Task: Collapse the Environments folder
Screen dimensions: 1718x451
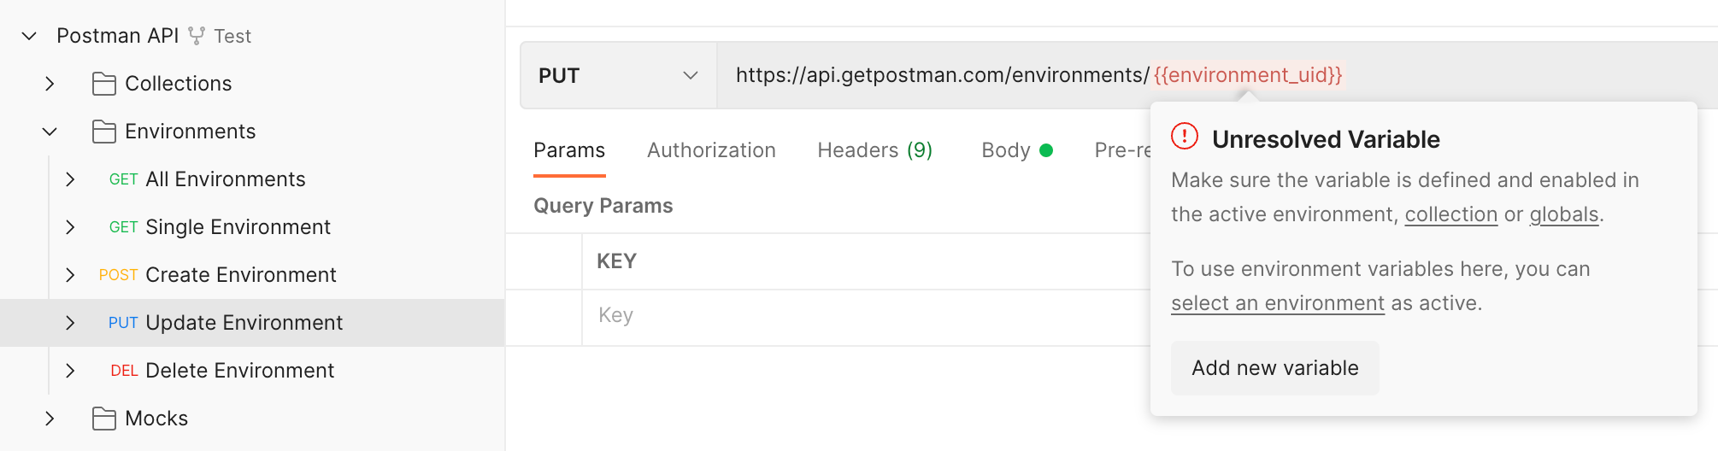Action: coord(50,132)
